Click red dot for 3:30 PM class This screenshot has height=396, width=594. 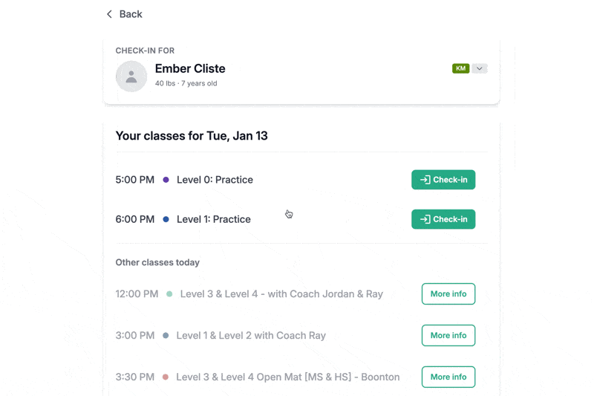166,377
